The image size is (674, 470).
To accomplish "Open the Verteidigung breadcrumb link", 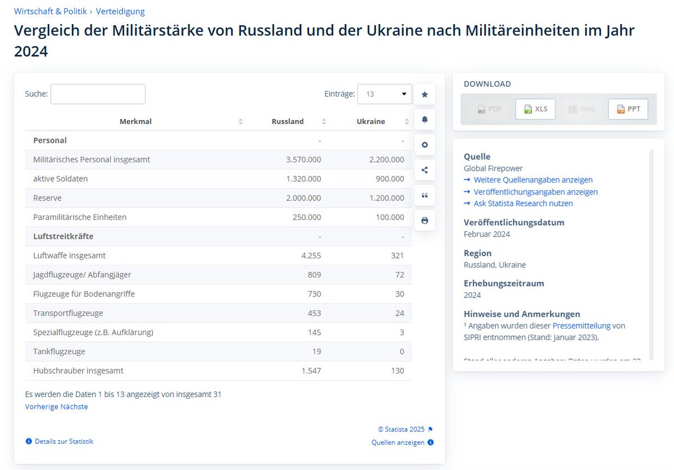I will [x=120, y=11].
